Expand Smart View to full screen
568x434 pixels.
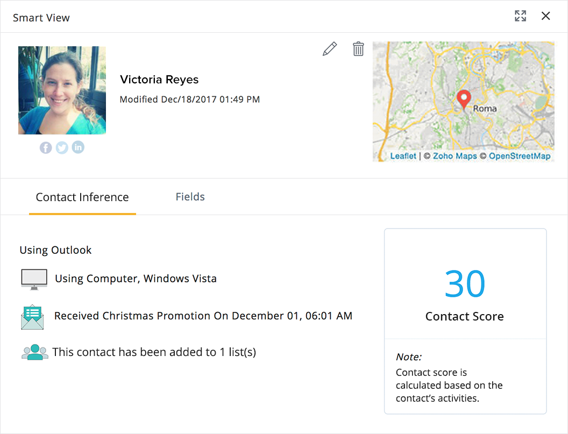tap(520, 16)
